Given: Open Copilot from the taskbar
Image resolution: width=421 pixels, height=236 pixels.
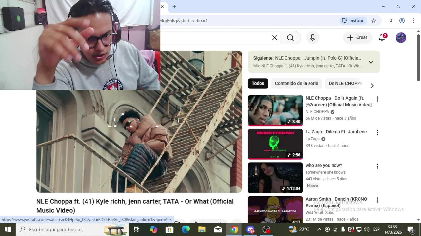Looking at the screenshot, I should coord(154,229).
